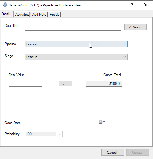Expand the Pipeline dropdown arrow
The width and height of the screenshot is (153, 159).
[x=125, y=44]
